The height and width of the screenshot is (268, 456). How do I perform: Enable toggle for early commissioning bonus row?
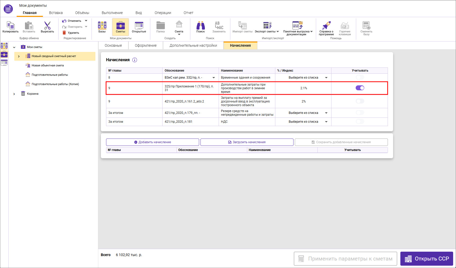tap(360, 101)
